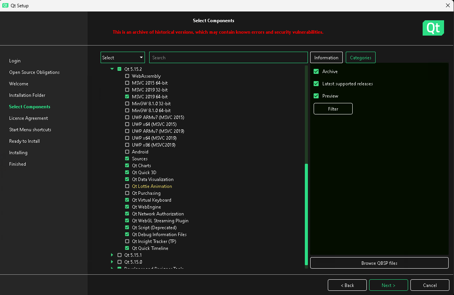Select the License Agreement step
This screenshot has height=295, width=454.
pos(28,118)
